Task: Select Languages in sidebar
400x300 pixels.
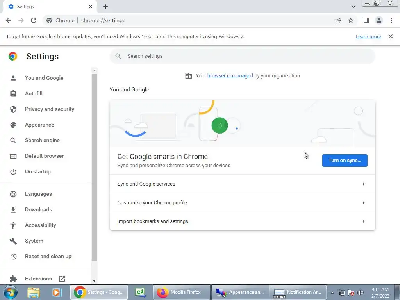Action: coord(38,194)
